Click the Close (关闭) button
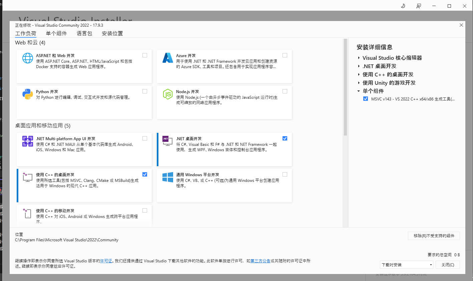This screenshot has width=473, height=281. pos(448,265)
